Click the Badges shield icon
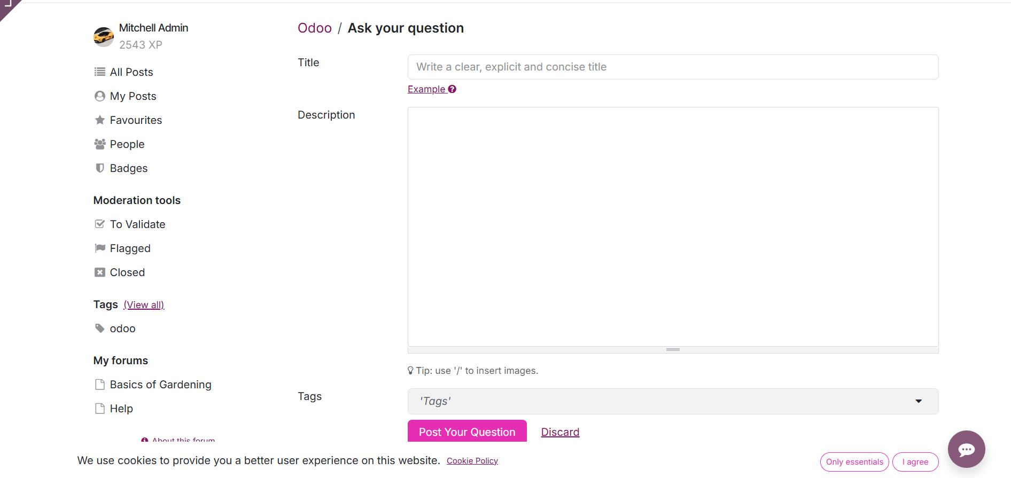This screenshot has height=478, width=1011. click(99, 168)
